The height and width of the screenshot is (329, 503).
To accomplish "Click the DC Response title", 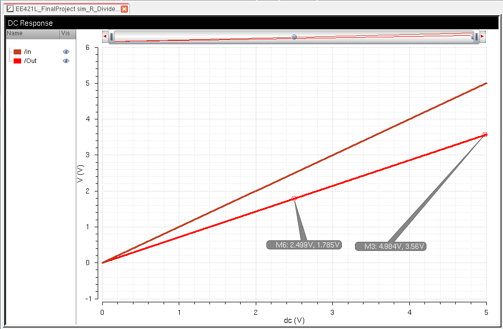I will tap(30, 23).
